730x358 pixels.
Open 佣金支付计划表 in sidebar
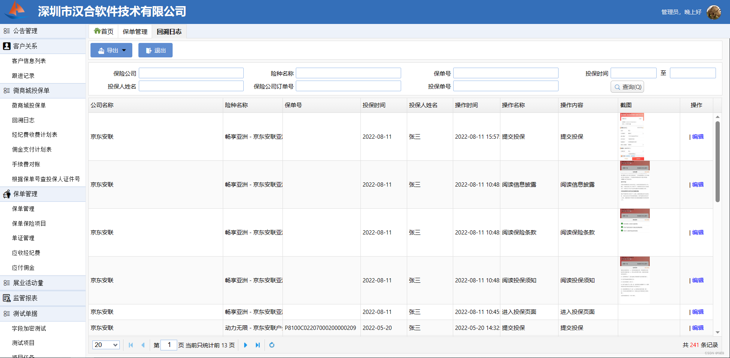pos(32,149)
